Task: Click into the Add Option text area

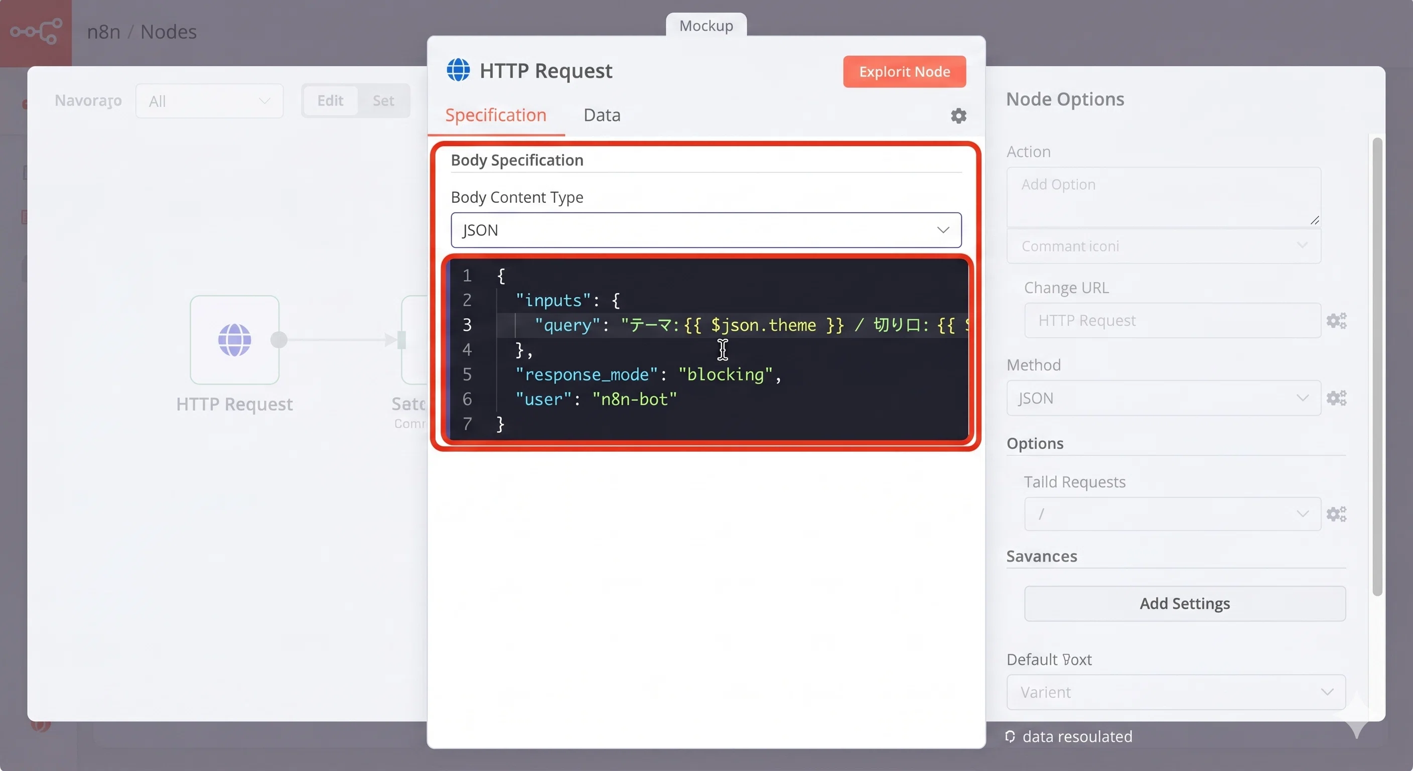Action: [x=1164, y=196]
